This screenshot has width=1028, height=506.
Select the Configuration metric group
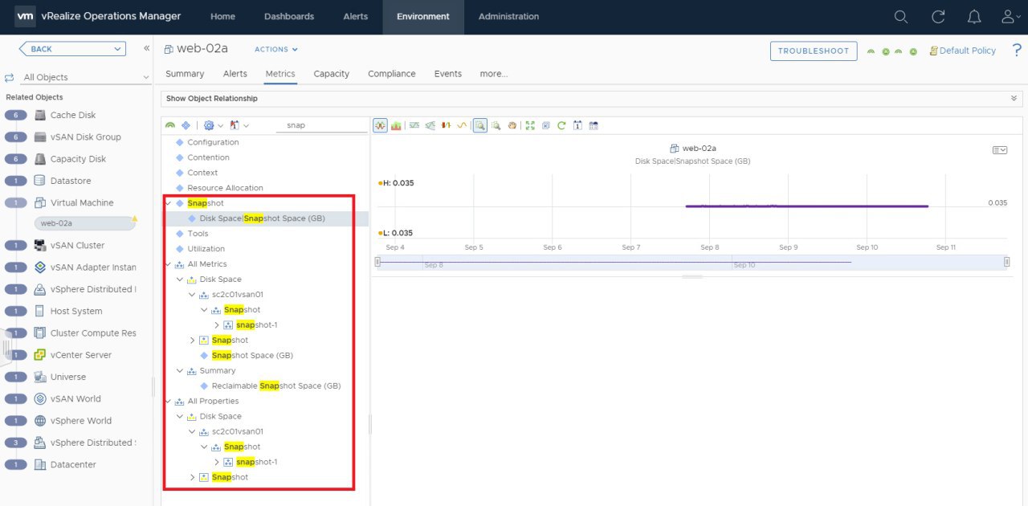click(213, 142)
